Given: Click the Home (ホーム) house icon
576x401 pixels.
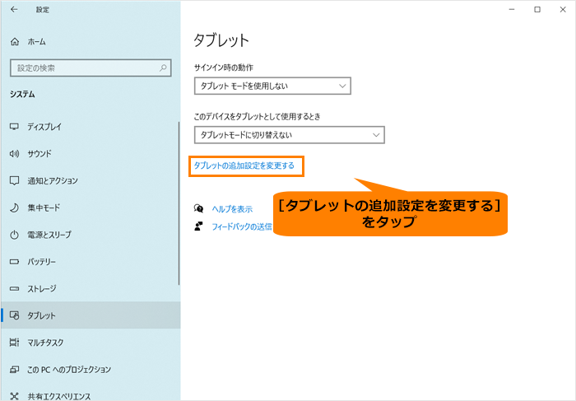Looking at the screenshot, I should [x=15, y=41].
